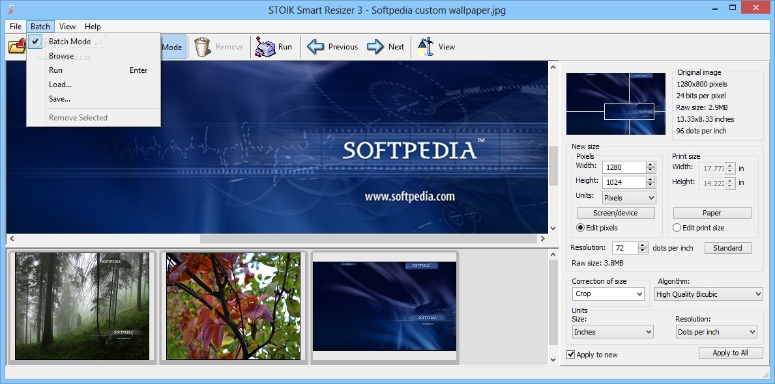Viewport: 775px width, 384px height.
Task: Click the preview scroll-left arrow
Action: point(11,238)
